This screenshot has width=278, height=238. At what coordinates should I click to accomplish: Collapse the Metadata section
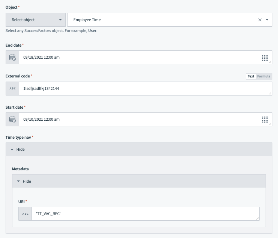point(24,181)
